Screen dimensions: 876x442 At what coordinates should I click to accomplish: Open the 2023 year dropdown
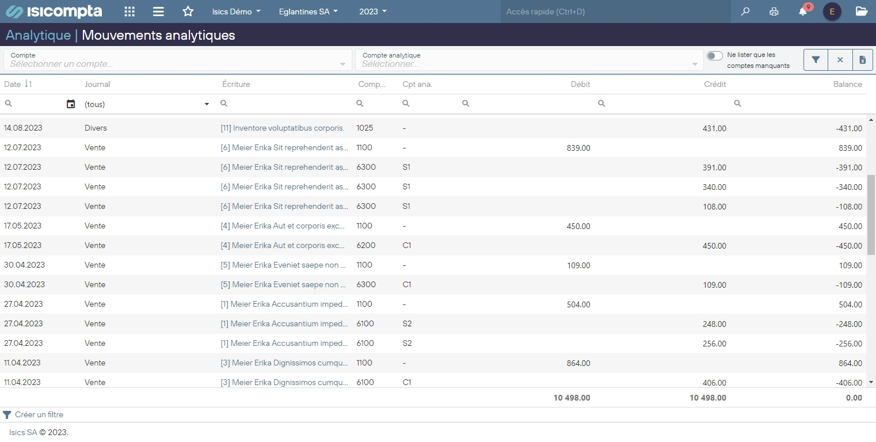373,12
